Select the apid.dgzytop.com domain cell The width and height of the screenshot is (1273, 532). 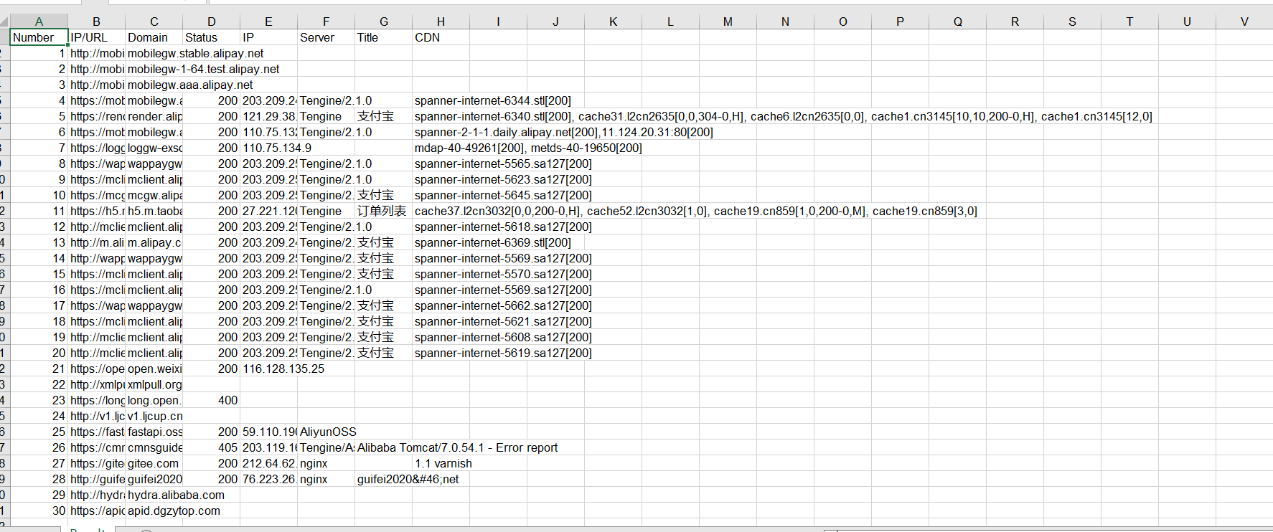[x=174, y=510]
